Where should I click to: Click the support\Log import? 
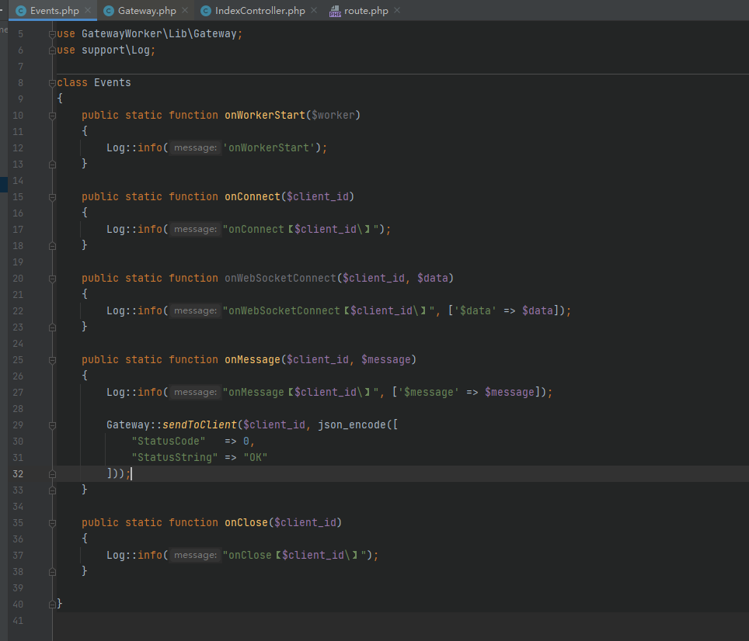116,50
